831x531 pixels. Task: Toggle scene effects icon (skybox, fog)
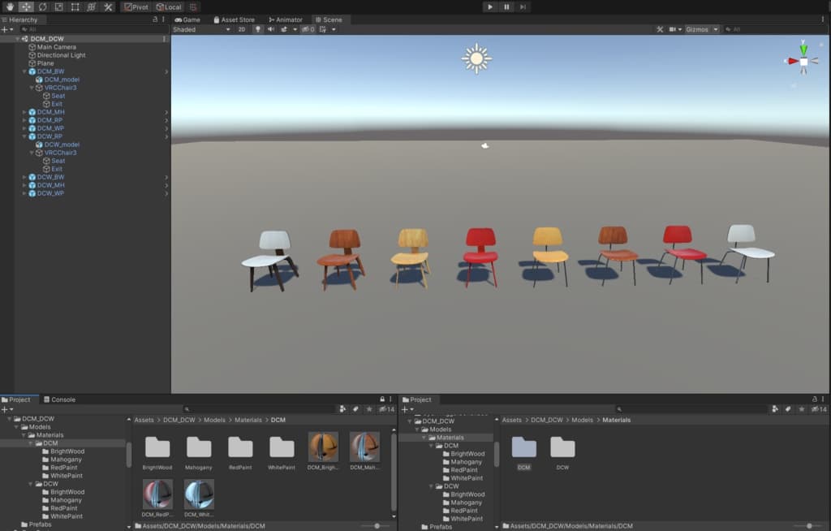pos(285,30)
